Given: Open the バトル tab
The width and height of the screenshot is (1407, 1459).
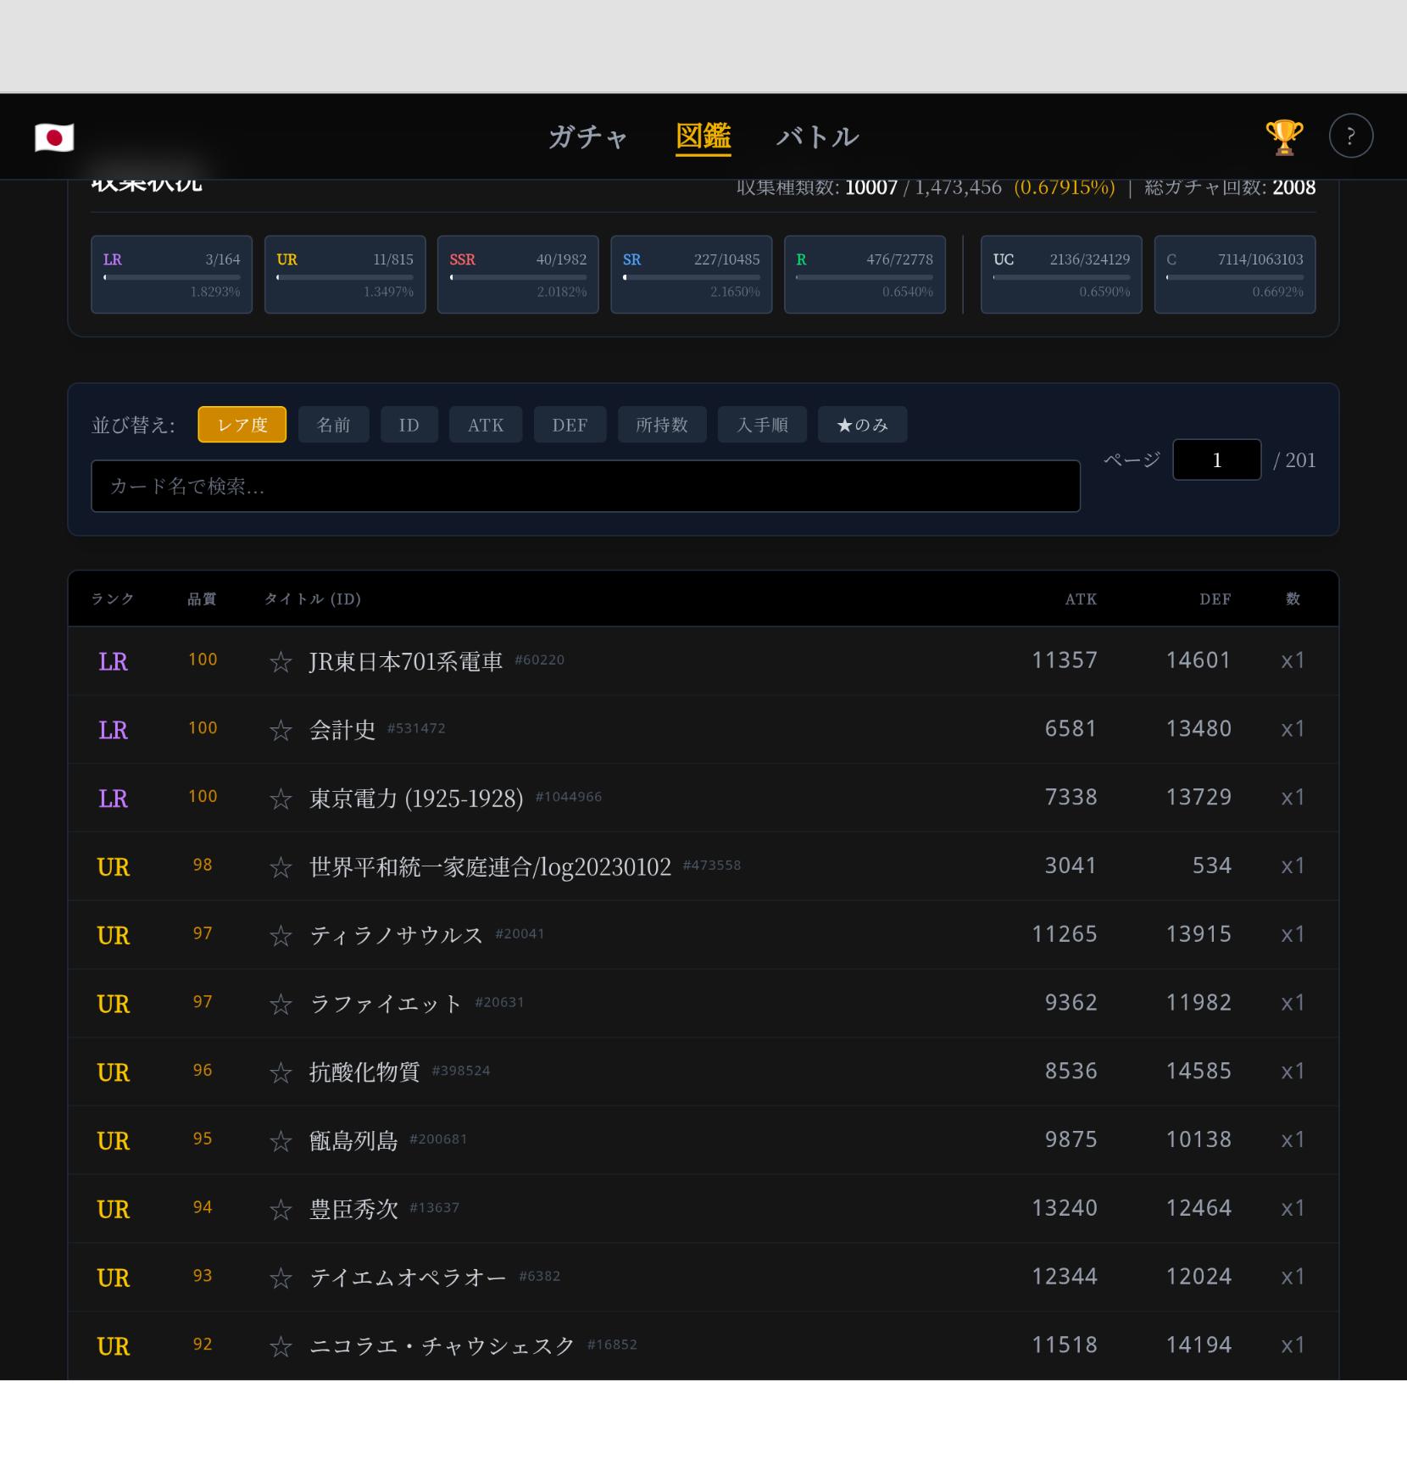Looking at the screenshot, I should (817, 136).
